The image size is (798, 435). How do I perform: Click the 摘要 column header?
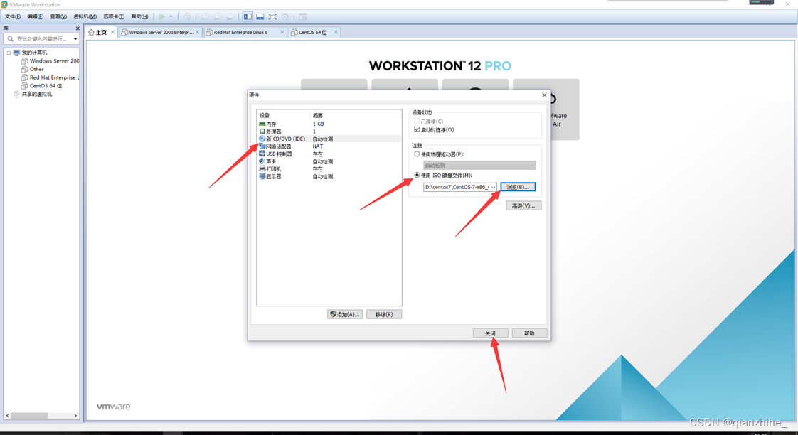[x=356, y=115]
